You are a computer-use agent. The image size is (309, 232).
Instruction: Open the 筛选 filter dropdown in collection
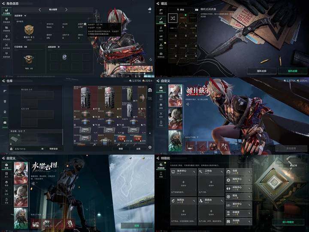(x=181, y=9)
